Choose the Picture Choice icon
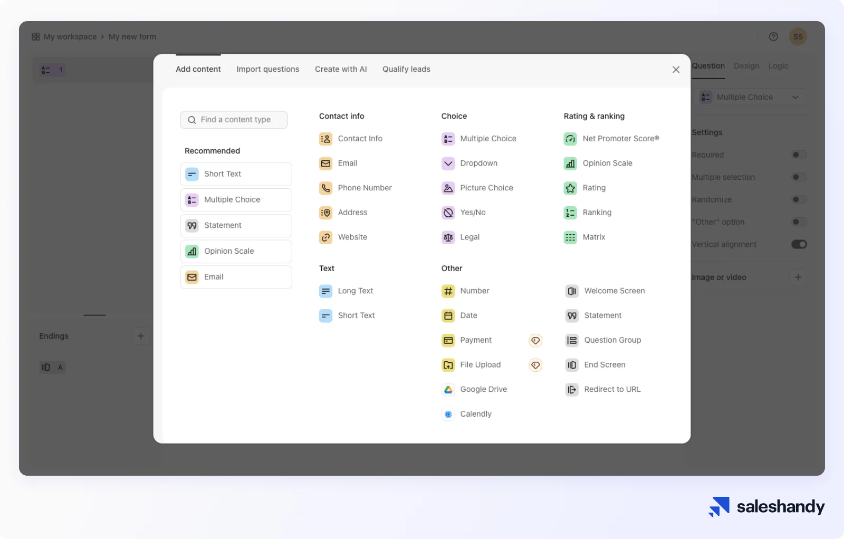This screenshot has height=539, width=844. (448, 188)
